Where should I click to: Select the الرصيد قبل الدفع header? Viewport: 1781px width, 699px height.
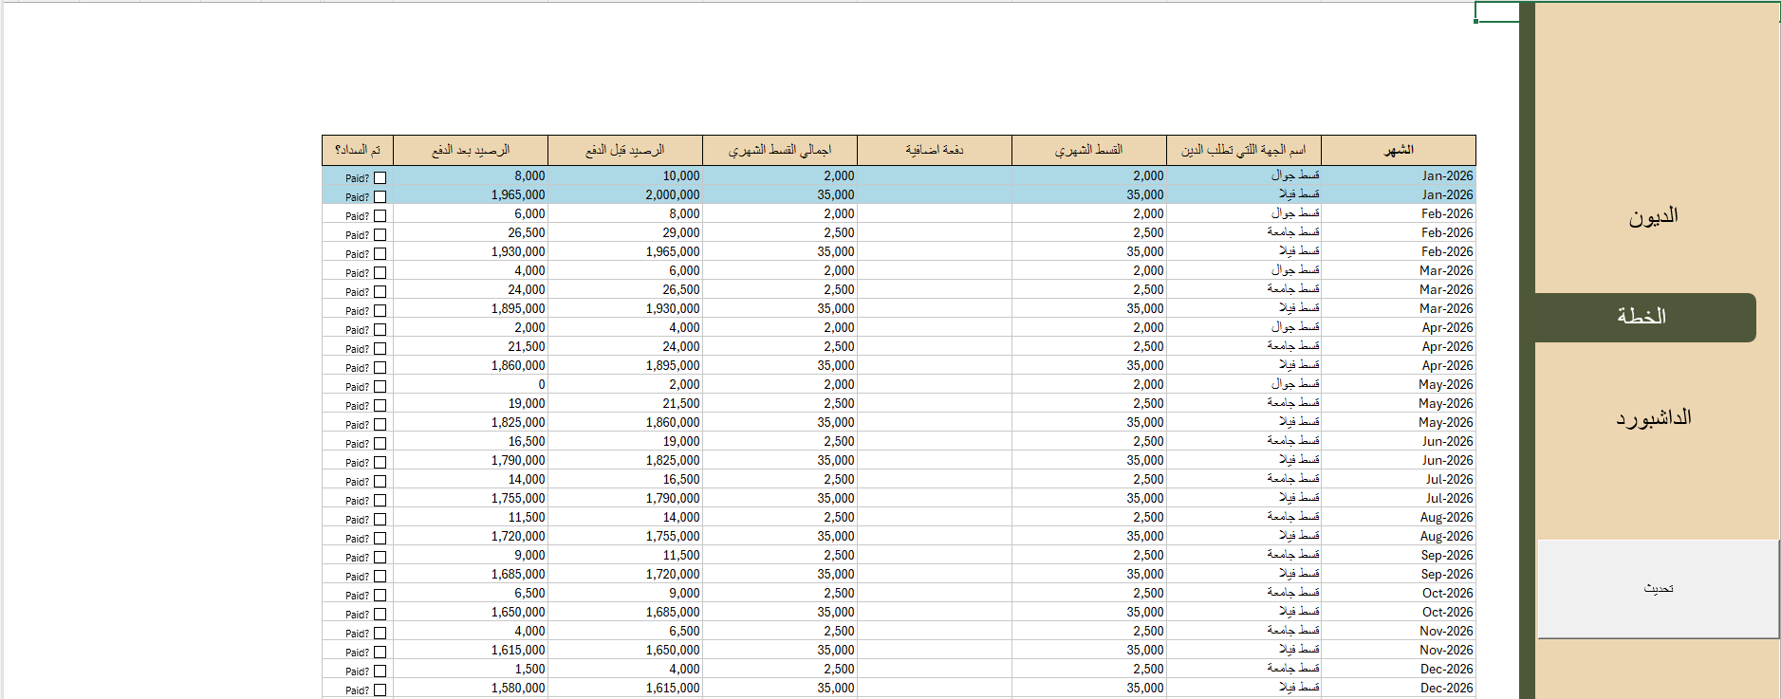tap(624, 150)
